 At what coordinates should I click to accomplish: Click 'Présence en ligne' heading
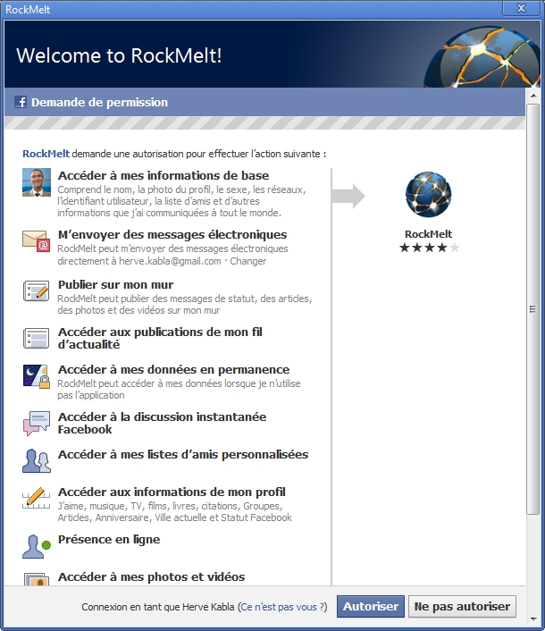(109, 539)
